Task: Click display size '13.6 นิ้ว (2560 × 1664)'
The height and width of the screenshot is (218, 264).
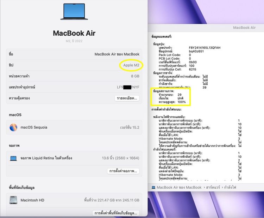Action: click(x=120, y=158)
